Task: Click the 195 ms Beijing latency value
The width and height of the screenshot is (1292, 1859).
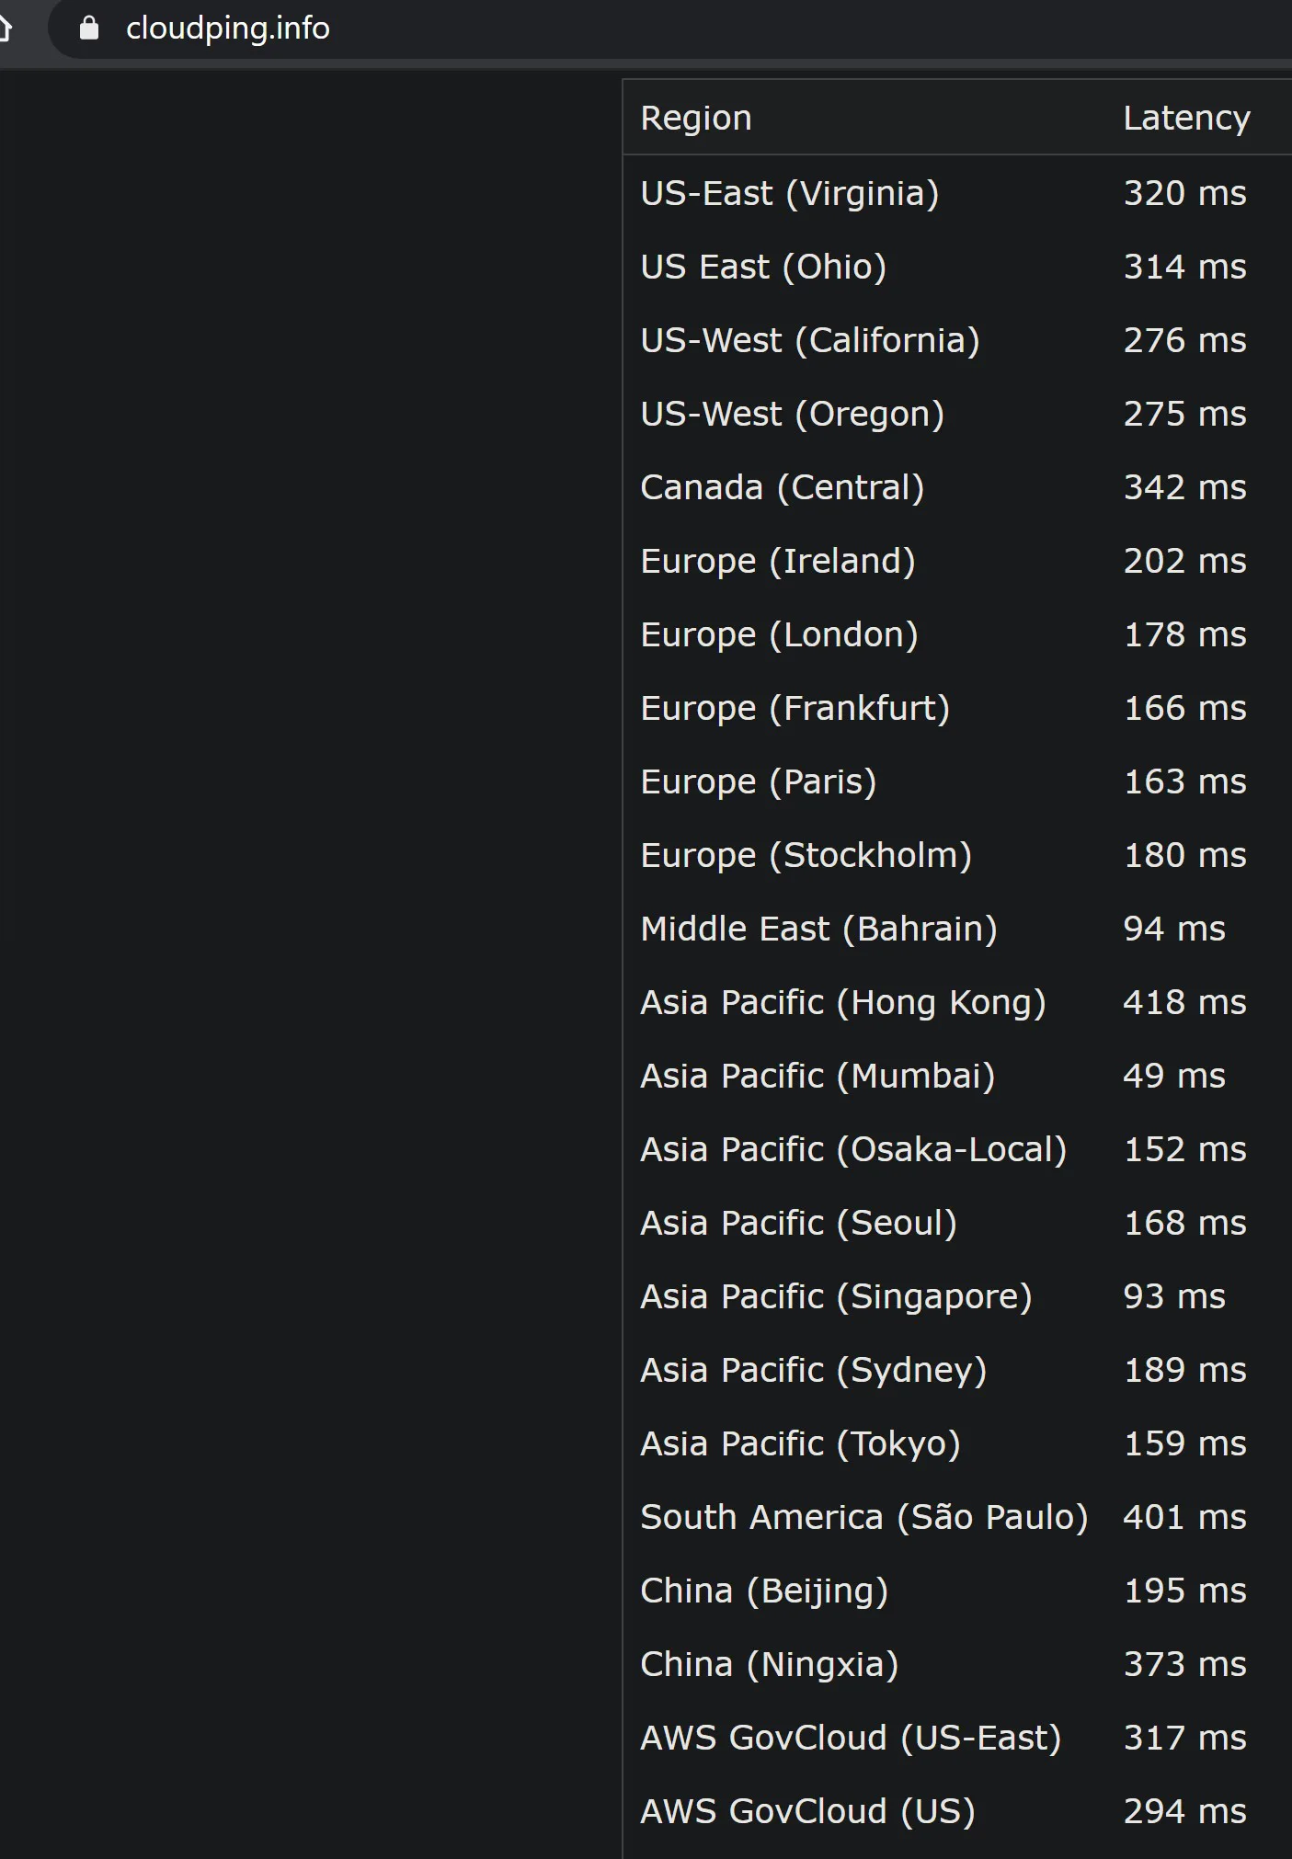Action: pos(1184,1591)
